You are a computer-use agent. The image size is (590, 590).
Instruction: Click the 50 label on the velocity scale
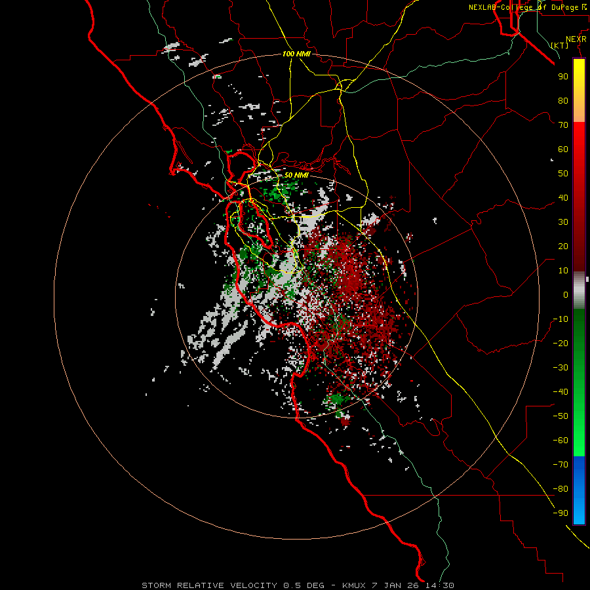click(x=563, y=174)
